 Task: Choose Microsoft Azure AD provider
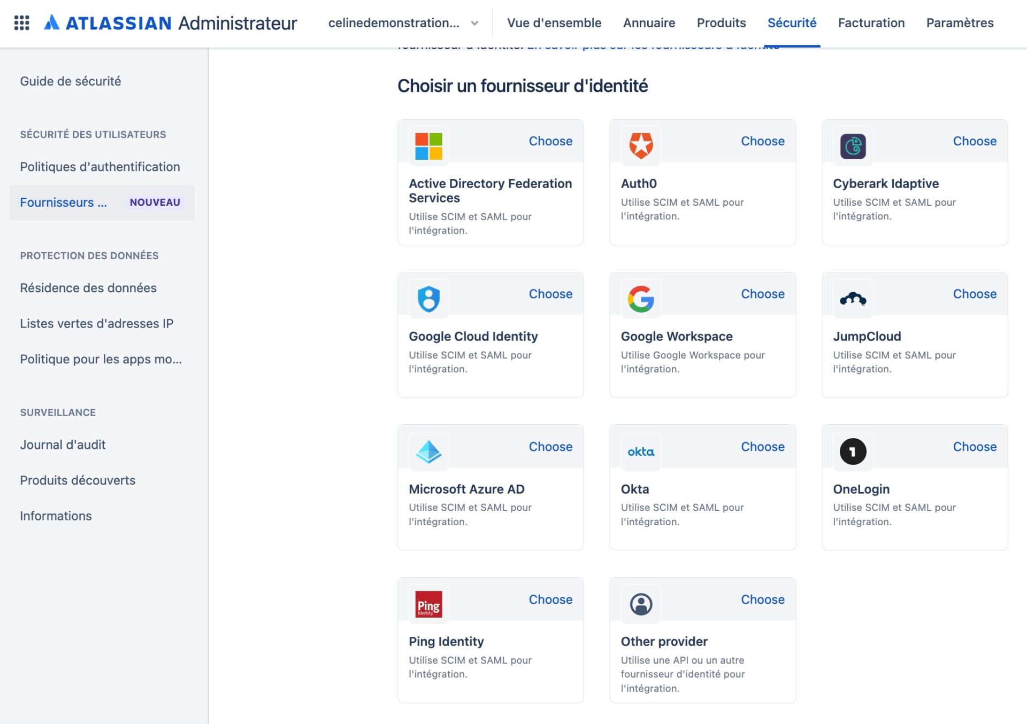550,447
